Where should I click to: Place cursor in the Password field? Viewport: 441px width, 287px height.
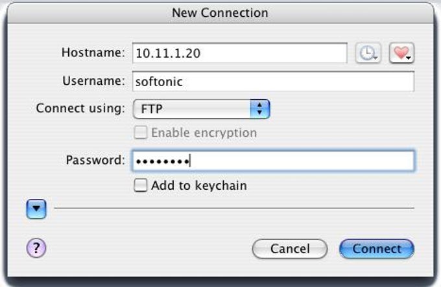273,161
